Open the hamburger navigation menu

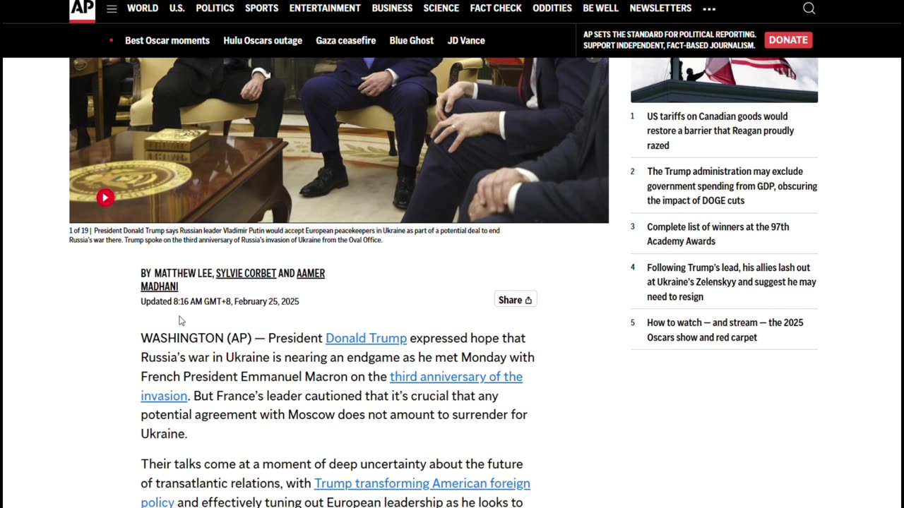tap(112, 8)
